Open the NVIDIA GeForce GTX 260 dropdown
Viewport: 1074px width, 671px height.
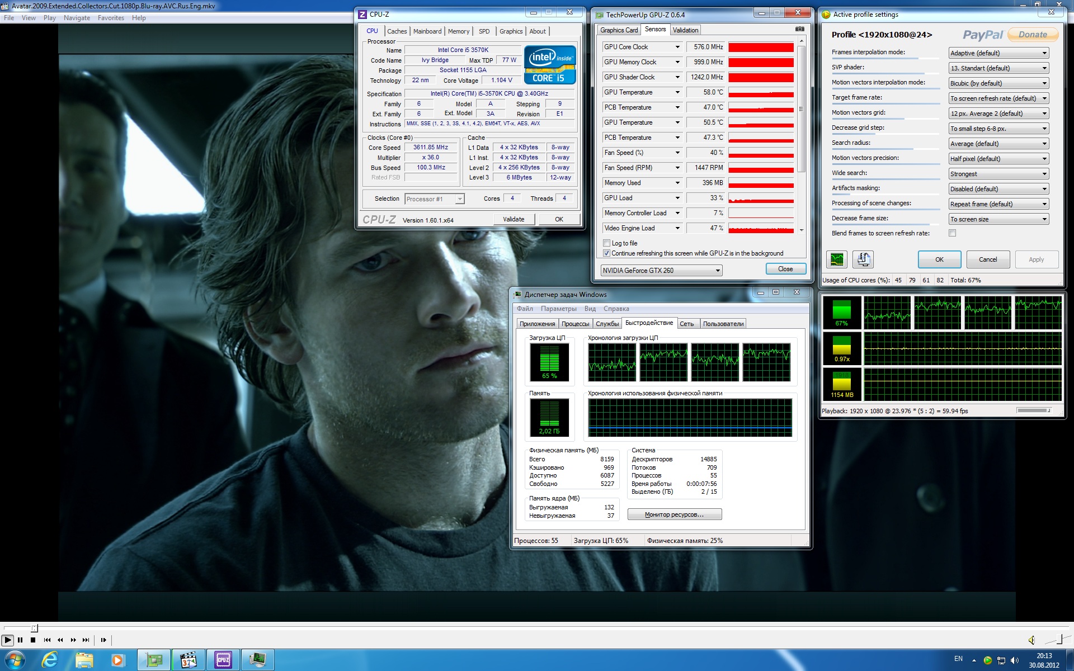pos(661,271)
